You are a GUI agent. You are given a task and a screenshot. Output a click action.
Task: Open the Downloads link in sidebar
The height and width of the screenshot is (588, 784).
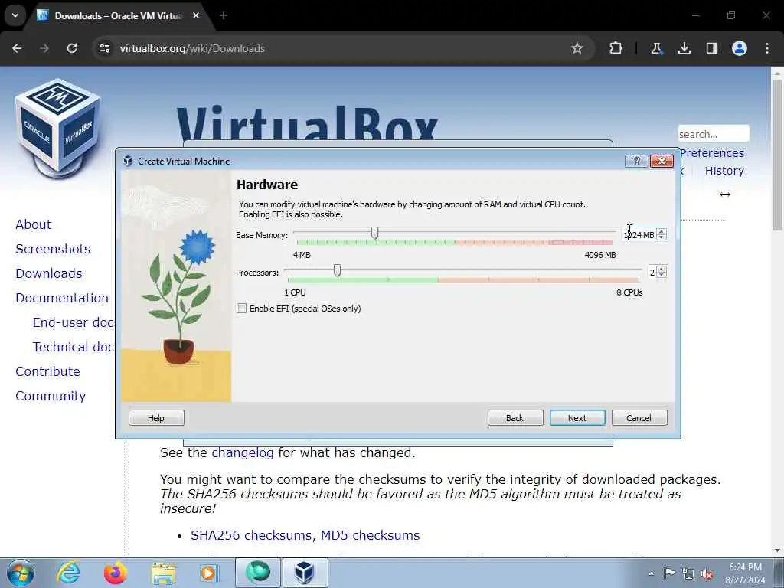pos(49,273)
